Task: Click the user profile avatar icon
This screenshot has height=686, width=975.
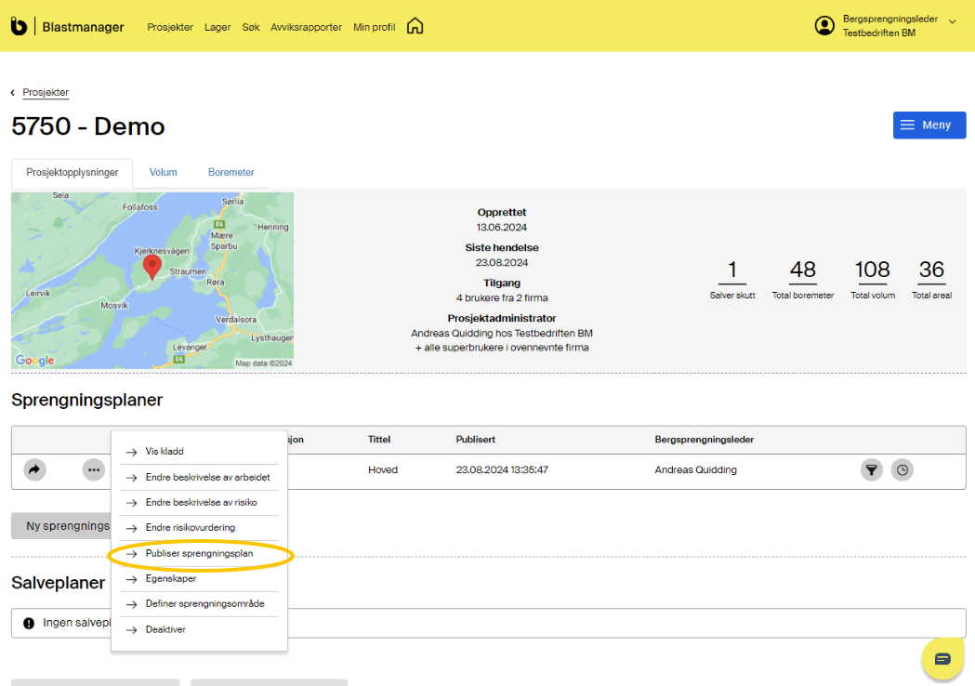Action: click(824, 26)
